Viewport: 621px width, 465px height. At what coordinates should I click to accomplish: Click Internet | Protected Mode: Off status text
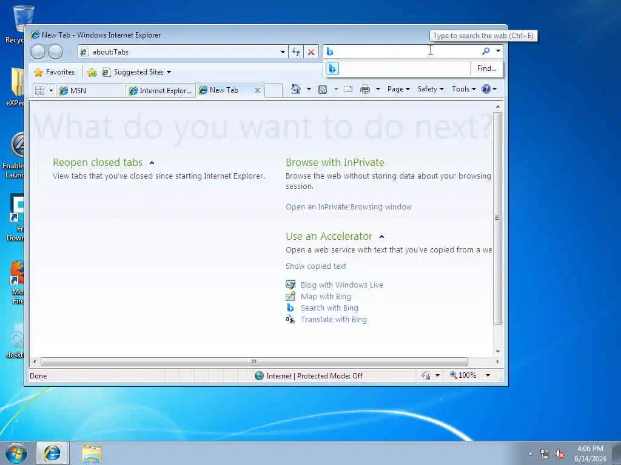[315, 375]
